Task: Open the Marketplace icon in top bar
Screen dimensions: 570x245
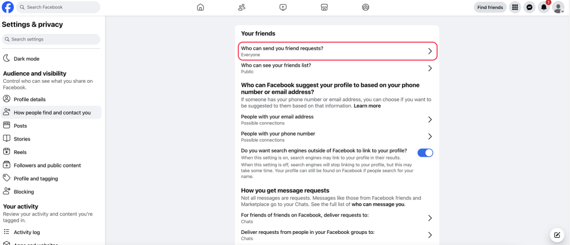Action: (x=325, y=7)
